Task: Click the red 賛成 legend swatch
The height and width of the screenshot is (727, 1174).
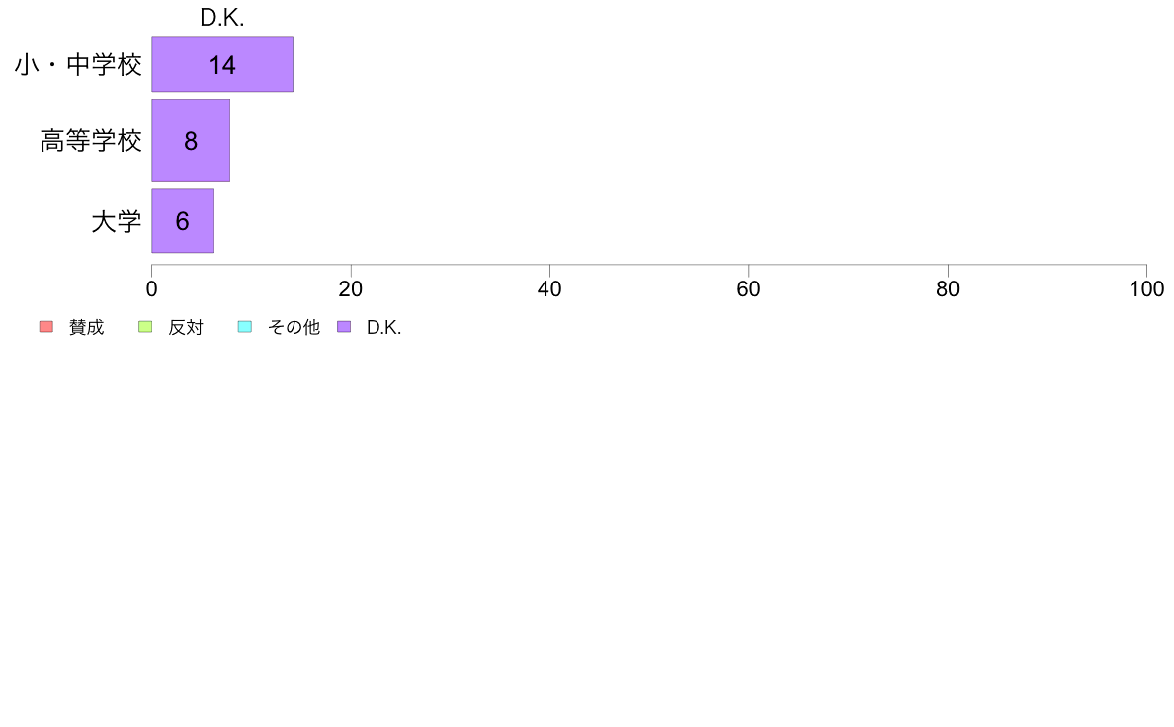Action: click(x=46, y=326)
